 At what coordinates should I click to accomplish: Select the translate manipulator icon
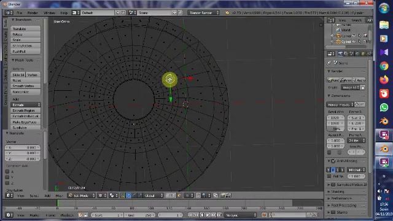128,195
